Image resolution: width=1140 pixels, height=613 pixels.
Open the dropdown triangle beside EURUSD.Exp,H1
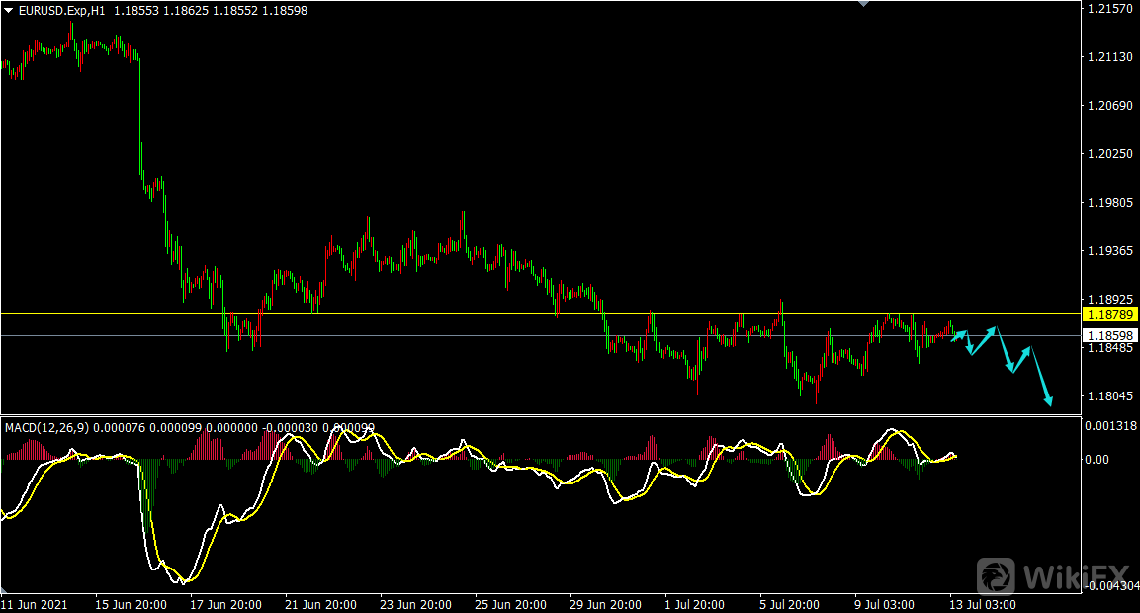tap(9, 10)
